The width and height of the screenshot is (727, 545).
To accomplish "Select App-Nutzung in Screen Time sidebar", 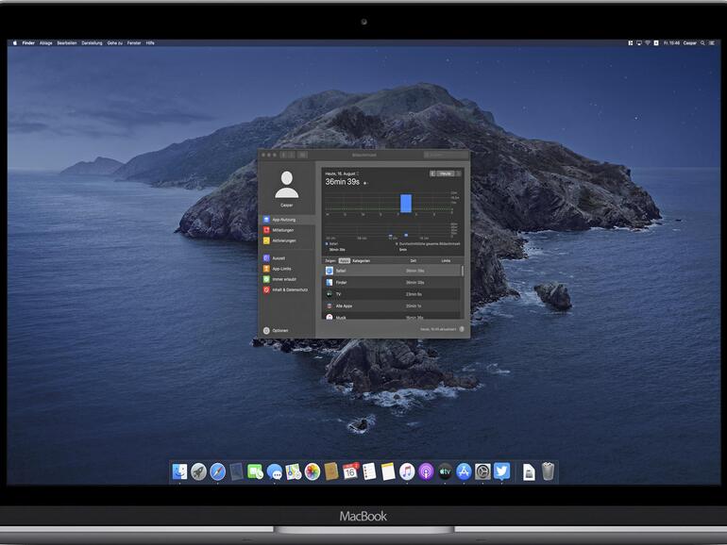I will (287, 220).
